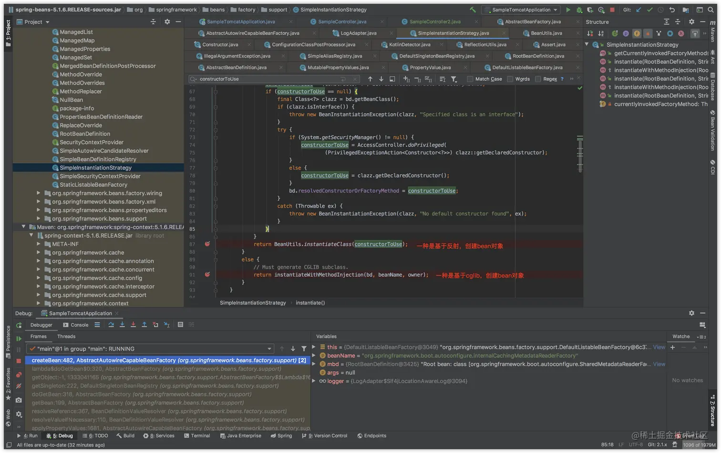Click the Git update project arrow icon

[x=639, y=10]
